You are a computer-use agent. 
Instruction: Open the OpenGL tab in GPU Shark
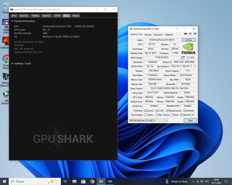pos(24,16)
